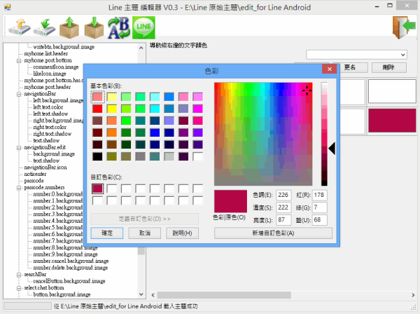The width and height of the screenshot is (420, 314).
Task: Select the black basic color swatch
Action: click(97, 156)
